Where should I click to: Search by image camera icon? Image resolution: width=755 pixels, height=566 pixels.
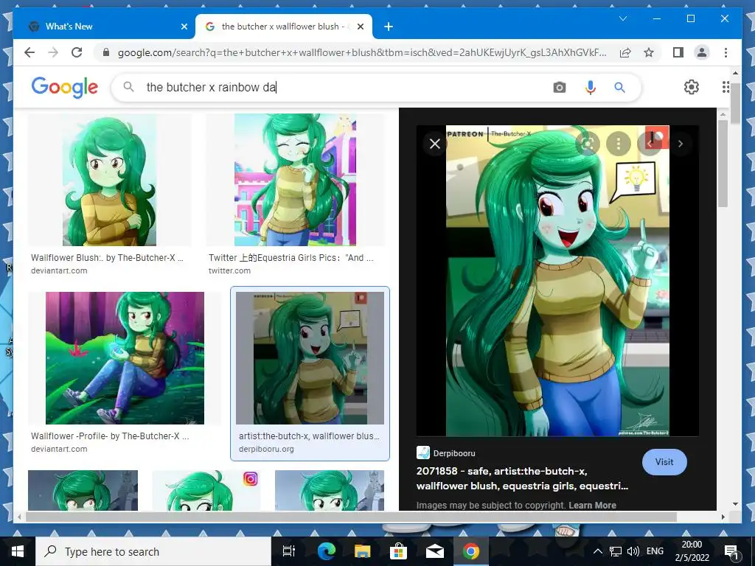click(559, 87)
